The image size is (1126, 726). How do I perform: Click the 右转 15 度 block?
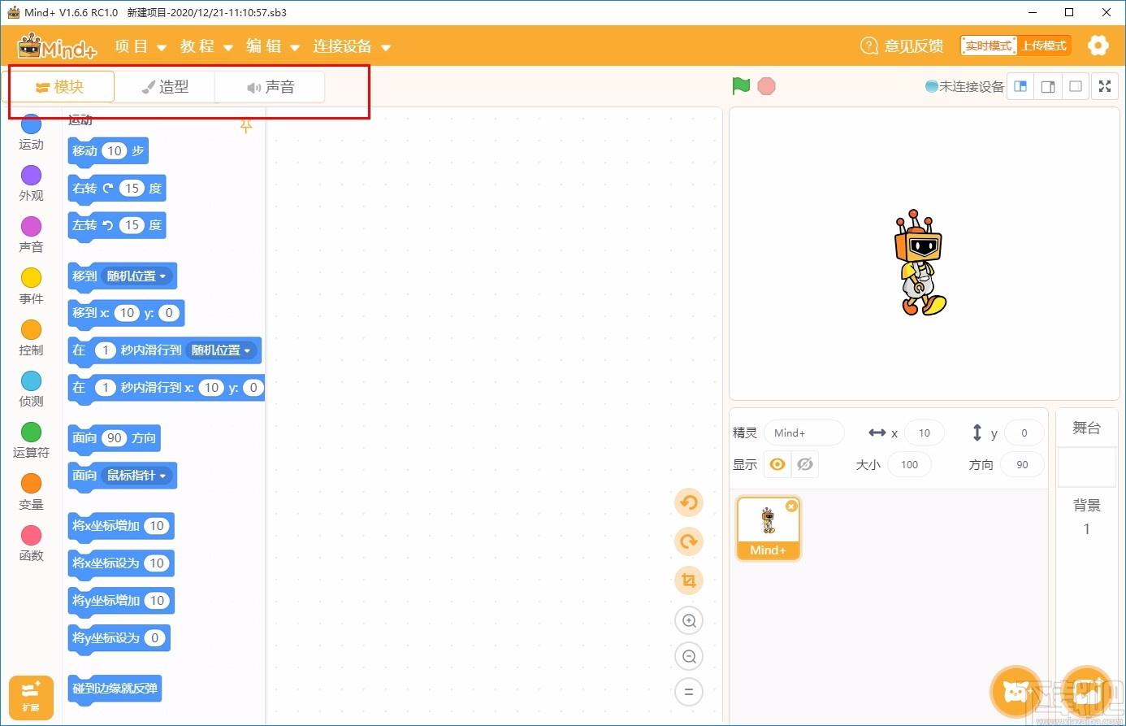(x=117, y=189)
